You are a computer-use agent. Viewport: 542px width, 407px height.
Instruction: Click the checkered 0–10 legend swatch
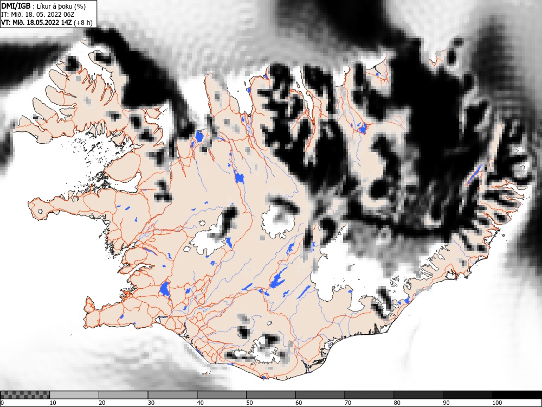tap(25, 395)
